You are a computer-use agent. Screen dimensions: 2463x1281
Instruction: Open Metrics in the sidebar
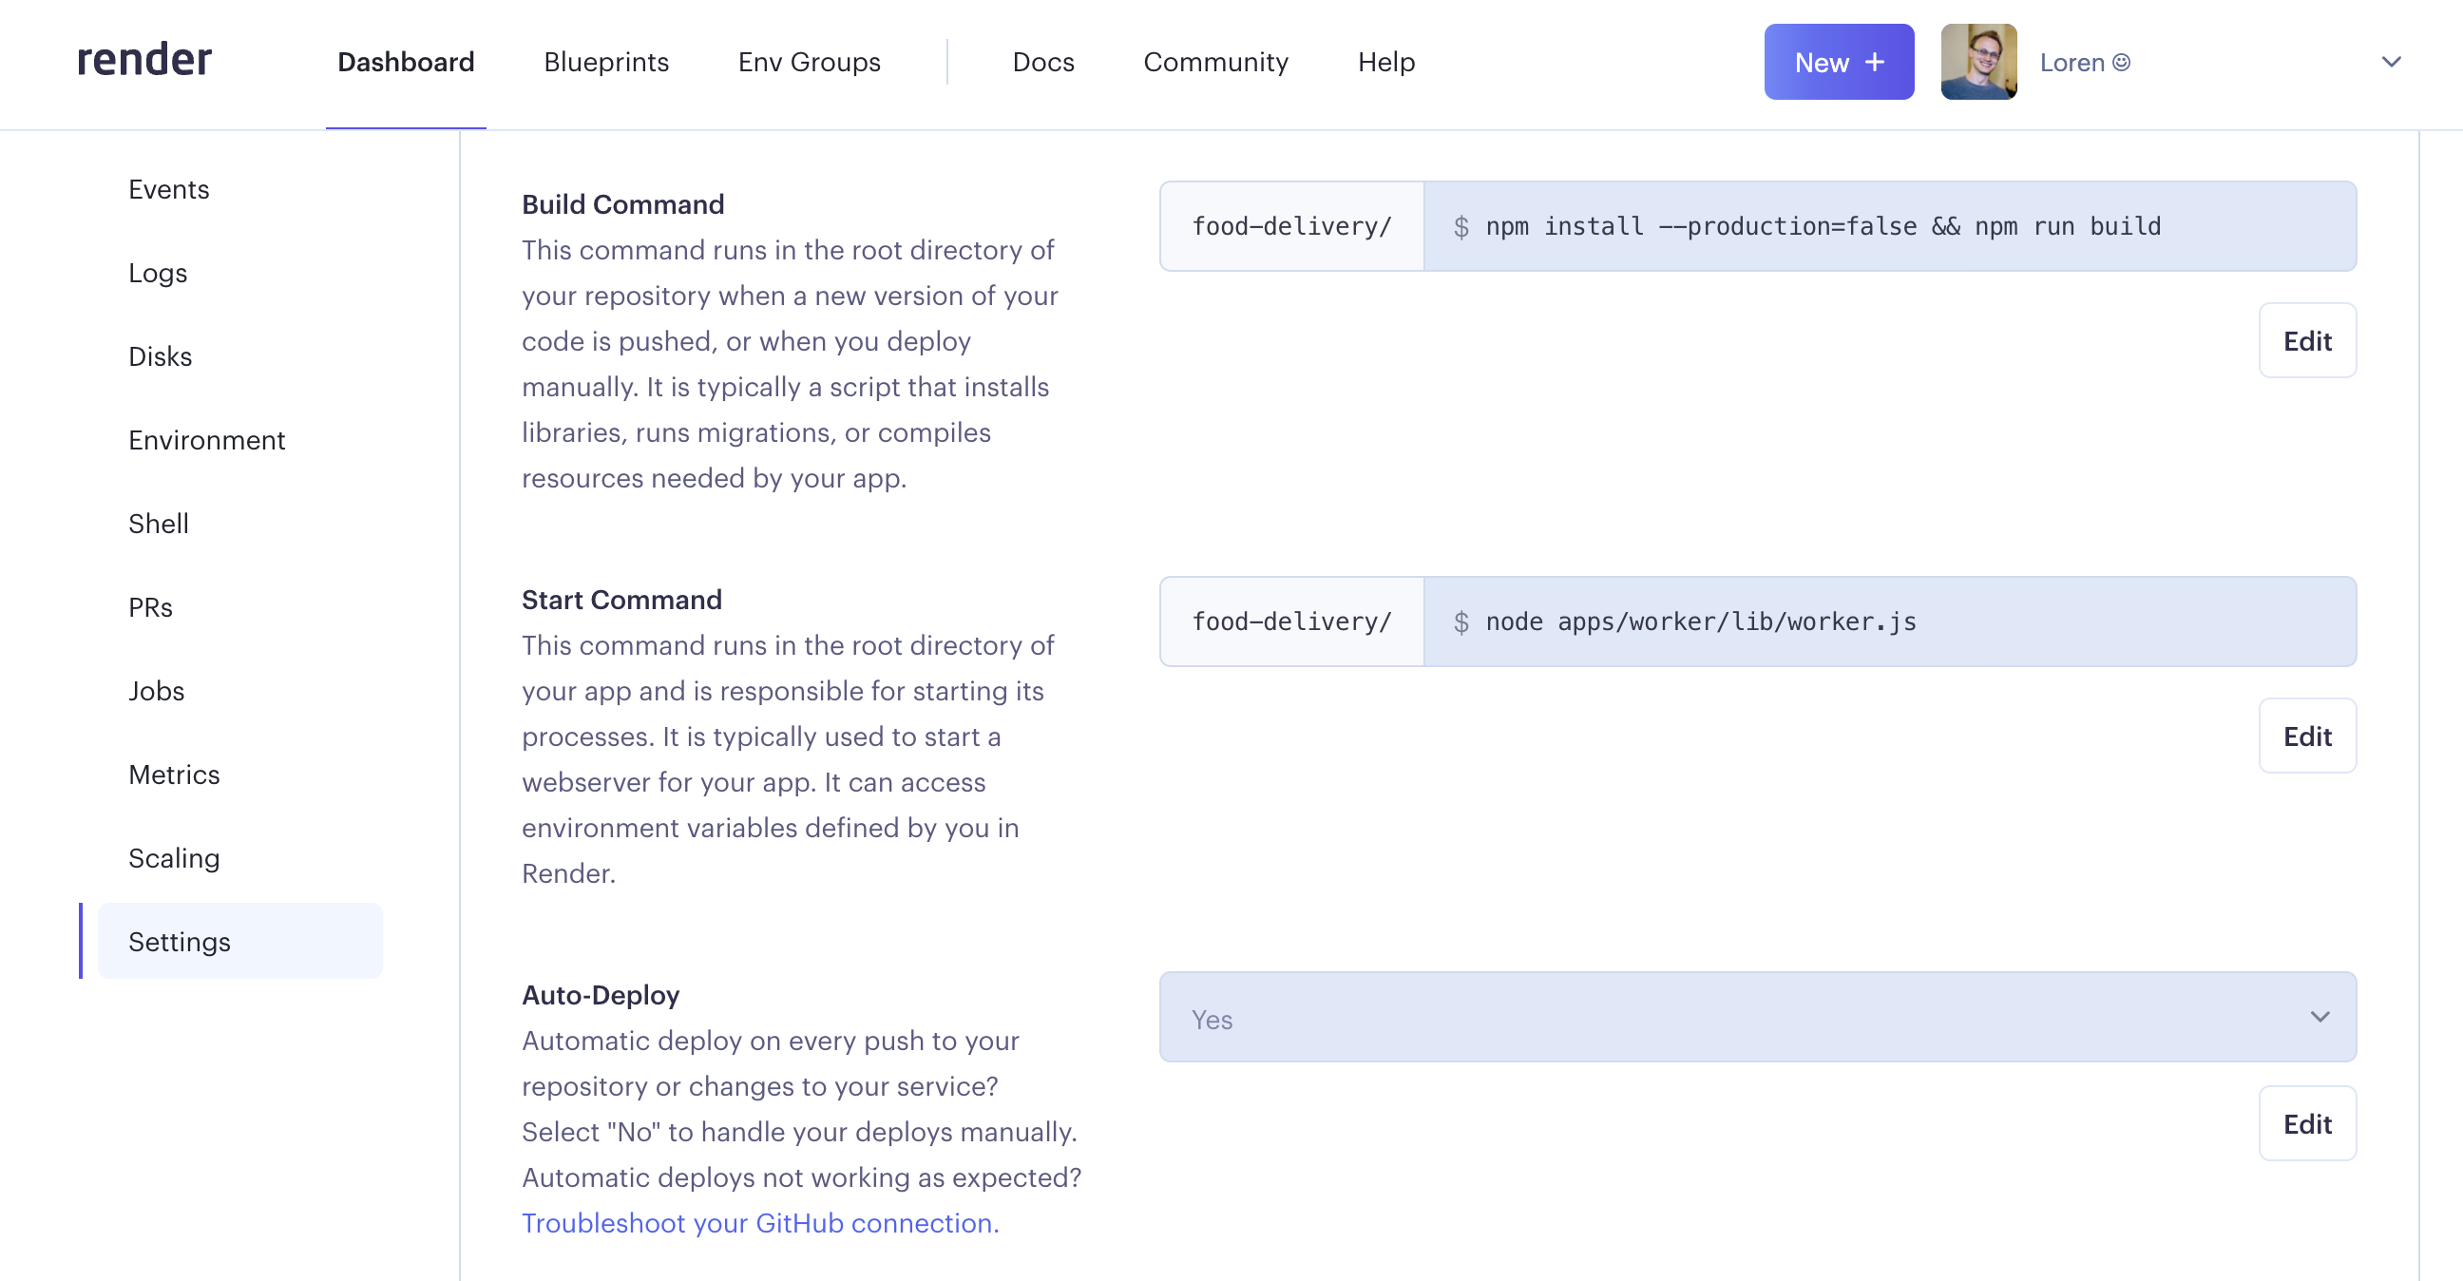coord(174,774)
